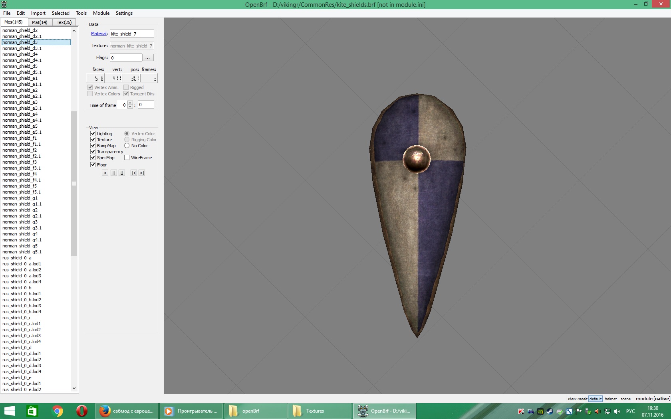
Task: Toggle the Transparency checkbox
Action: 93,152
